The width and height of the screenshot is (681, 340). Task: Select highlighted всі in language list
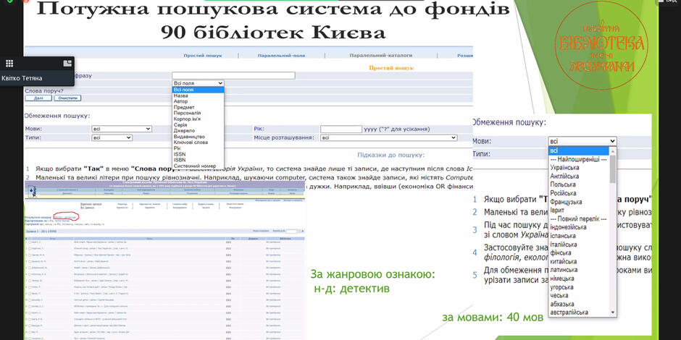coord(579,150)
